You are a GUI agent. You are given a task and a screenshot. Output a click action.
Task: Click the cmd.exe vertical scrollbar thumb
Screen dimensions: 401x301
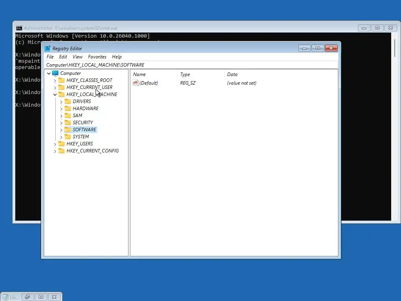click(395, 48)
